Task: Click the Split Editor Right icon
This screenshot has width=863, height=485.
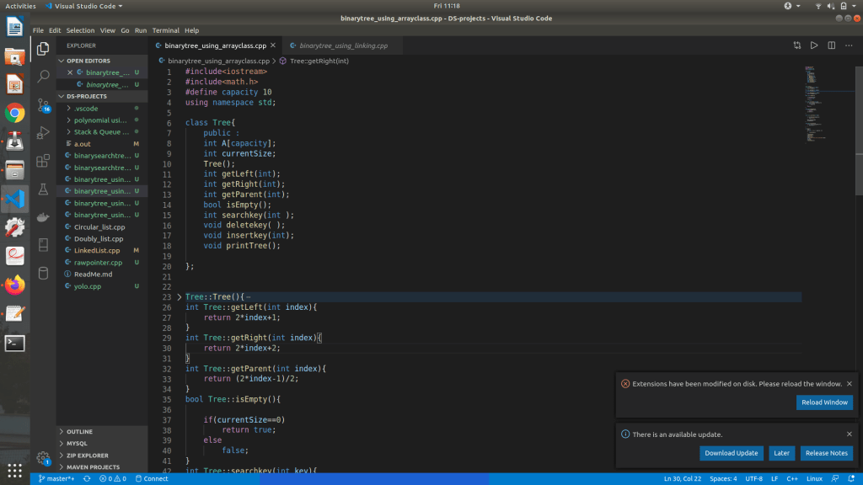Action: click(x=831, y=45)
